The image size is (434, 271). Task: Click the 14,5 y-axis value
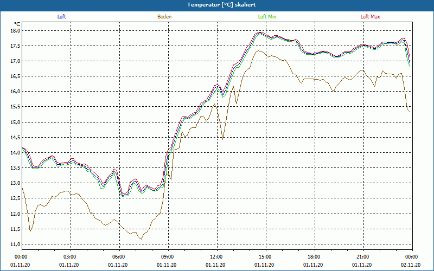click(x=16, y=138)
